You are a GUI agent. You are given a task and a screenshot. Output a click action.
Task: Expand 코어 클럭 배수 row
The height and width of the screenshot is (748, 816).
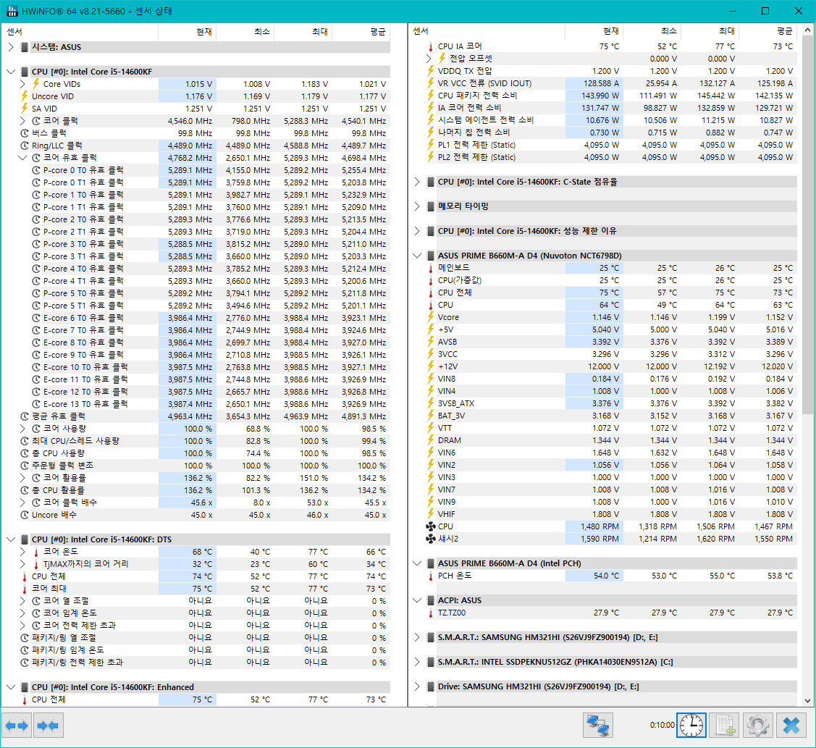[22, 503]
